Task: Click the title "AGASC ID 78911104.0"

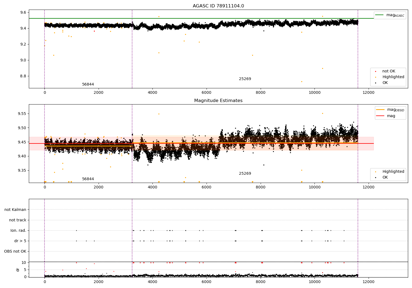Action: (218, 6)
